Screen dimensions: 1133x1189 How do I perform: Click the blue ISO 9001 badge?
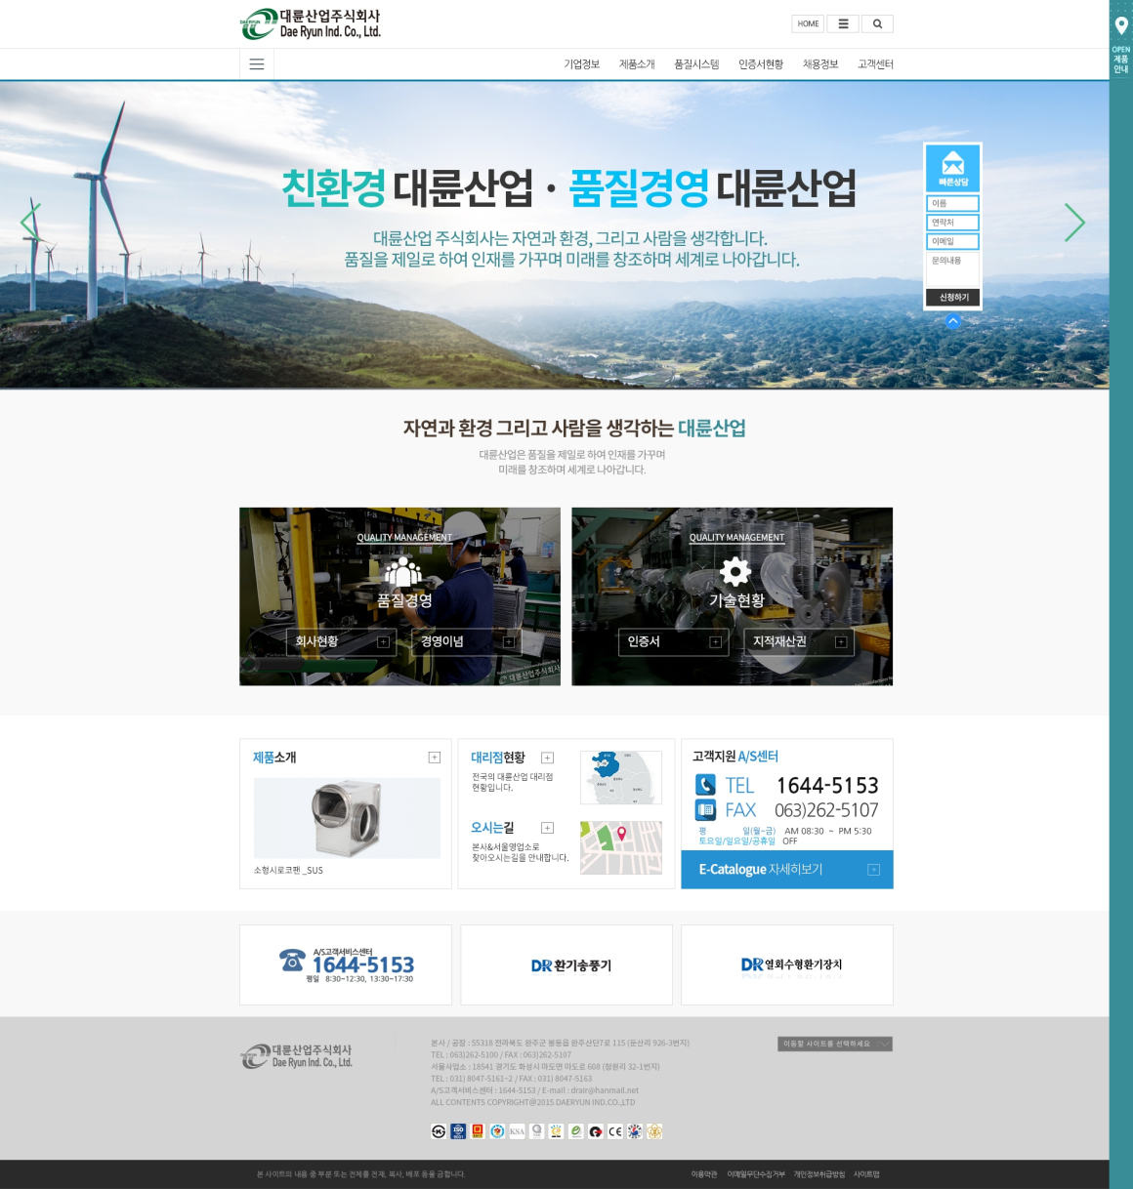click(458, 1131)
